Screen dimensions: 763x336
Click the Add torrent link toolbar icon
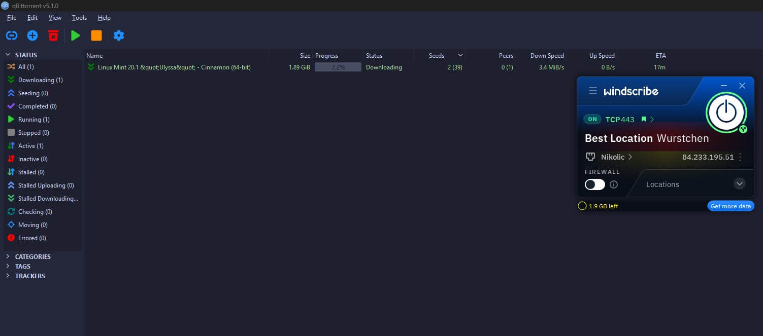12,35
